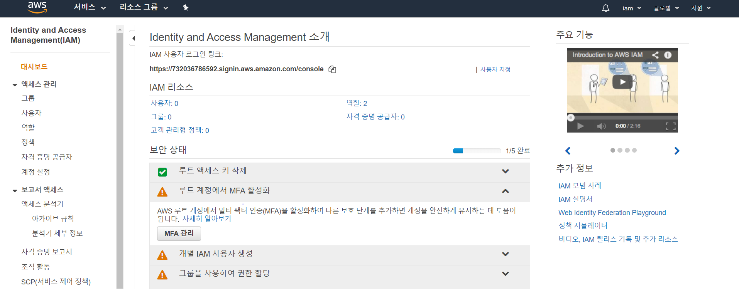Select the fourth carousel dot

[x=634, y=150]
